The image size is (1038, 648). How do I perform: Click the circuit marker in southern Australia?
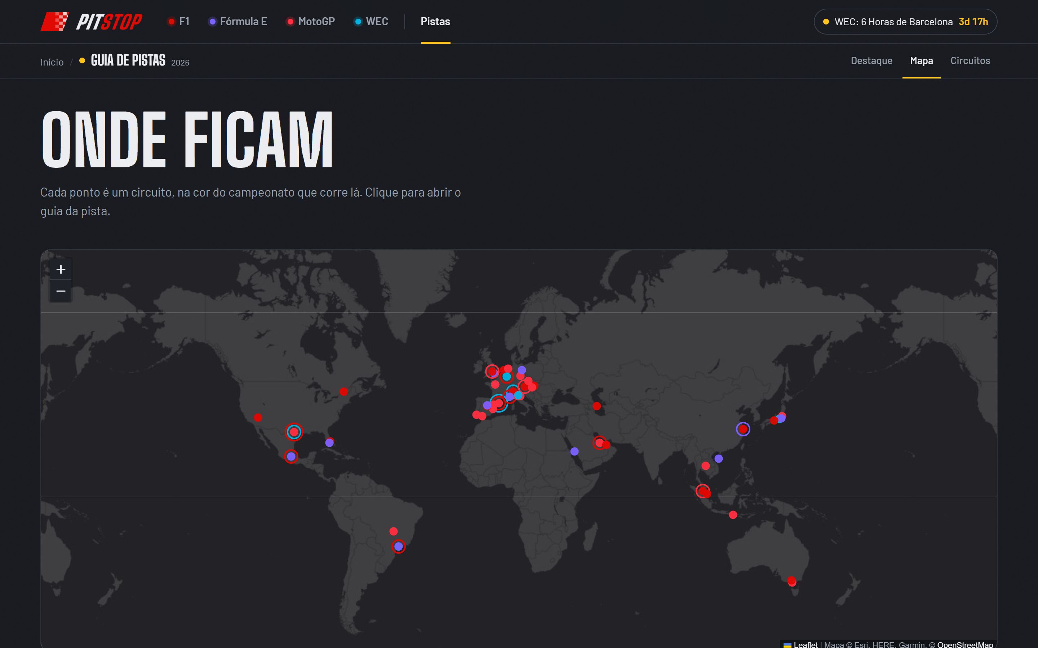coord(792,581)
